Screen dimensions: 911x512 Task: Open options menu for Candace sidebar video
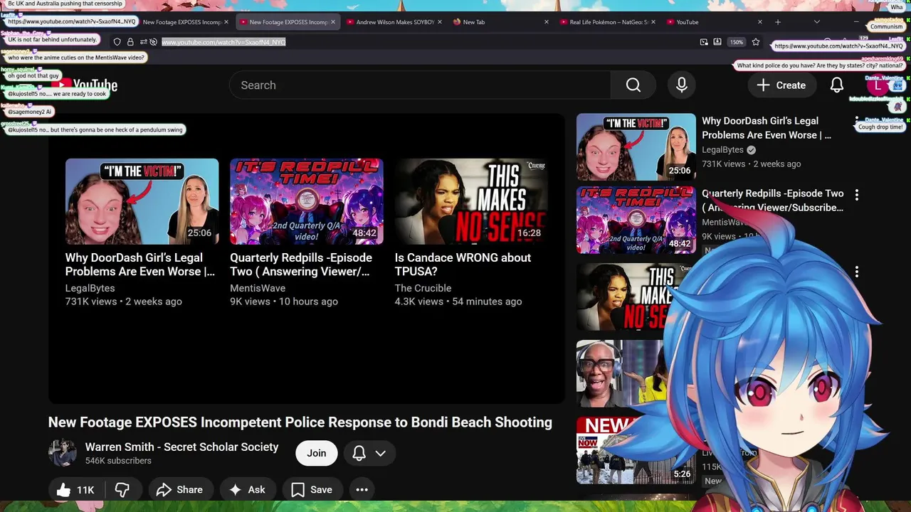pyautogui.click(x=857, y=272)
